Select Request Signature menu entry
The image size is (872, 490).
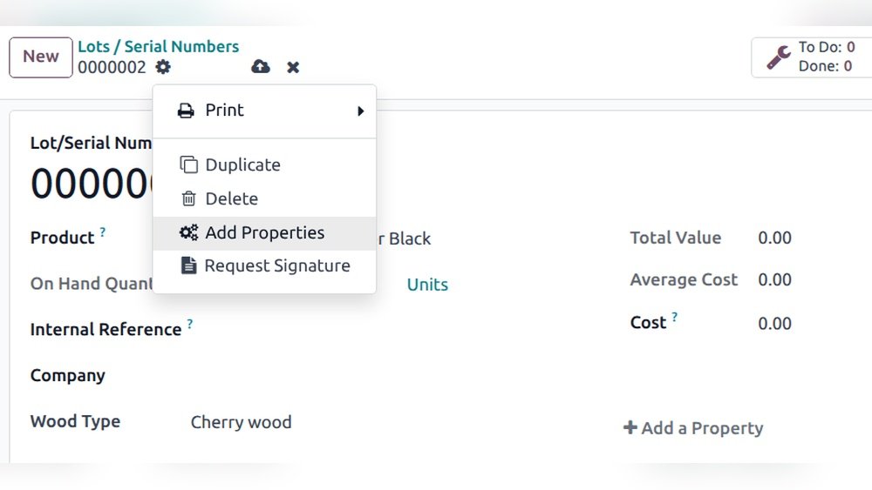pyautogui.click(x=276, y=266)
